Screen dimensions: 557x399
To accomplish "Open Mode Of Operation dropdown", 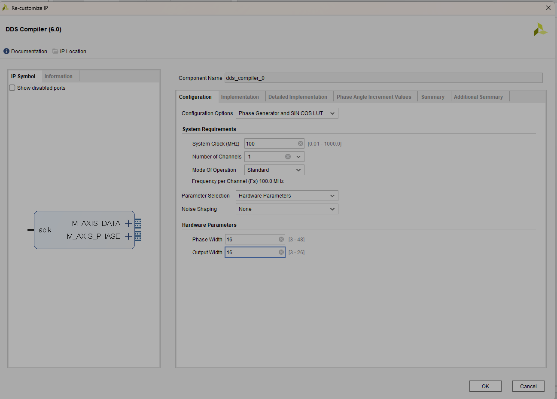I will [x=274, y=170].
